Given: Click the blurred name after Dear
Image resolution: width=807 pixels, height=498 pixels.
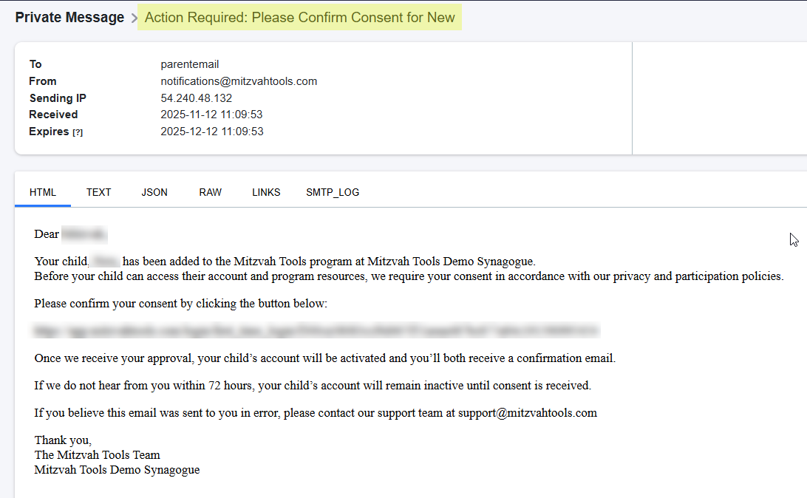Looking at the screenshot, I should (x=84, y=234).
